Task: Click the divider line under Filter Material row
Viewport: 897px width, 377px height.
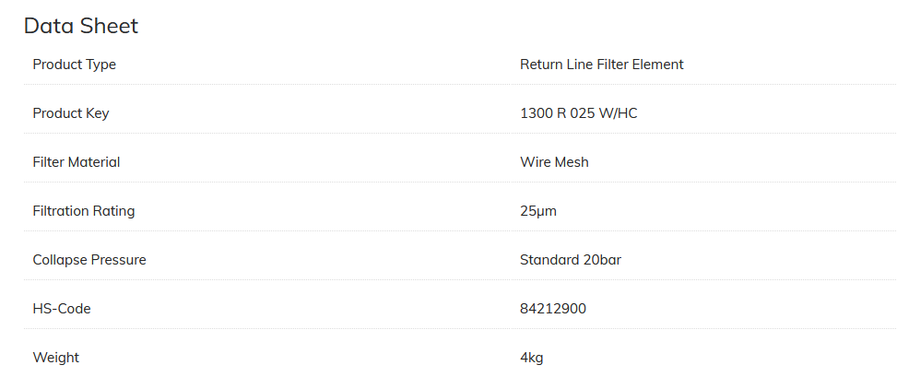Action: (459, 183)
